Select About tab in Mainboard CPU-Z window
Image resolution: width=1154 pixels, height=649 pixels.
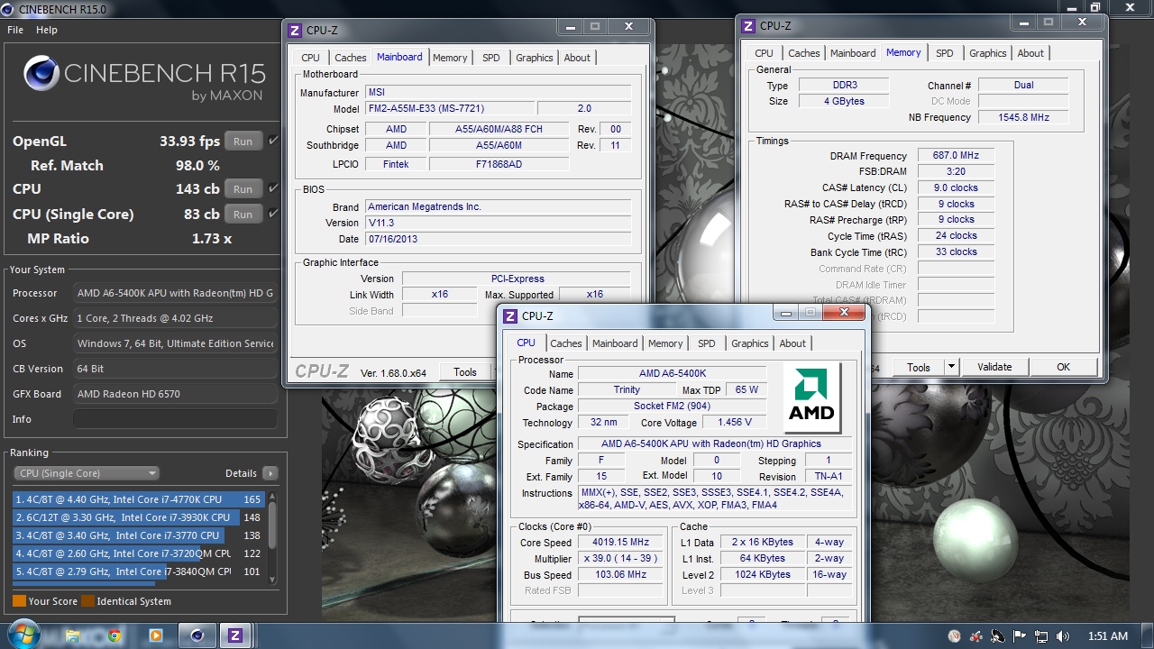[577, 58]
